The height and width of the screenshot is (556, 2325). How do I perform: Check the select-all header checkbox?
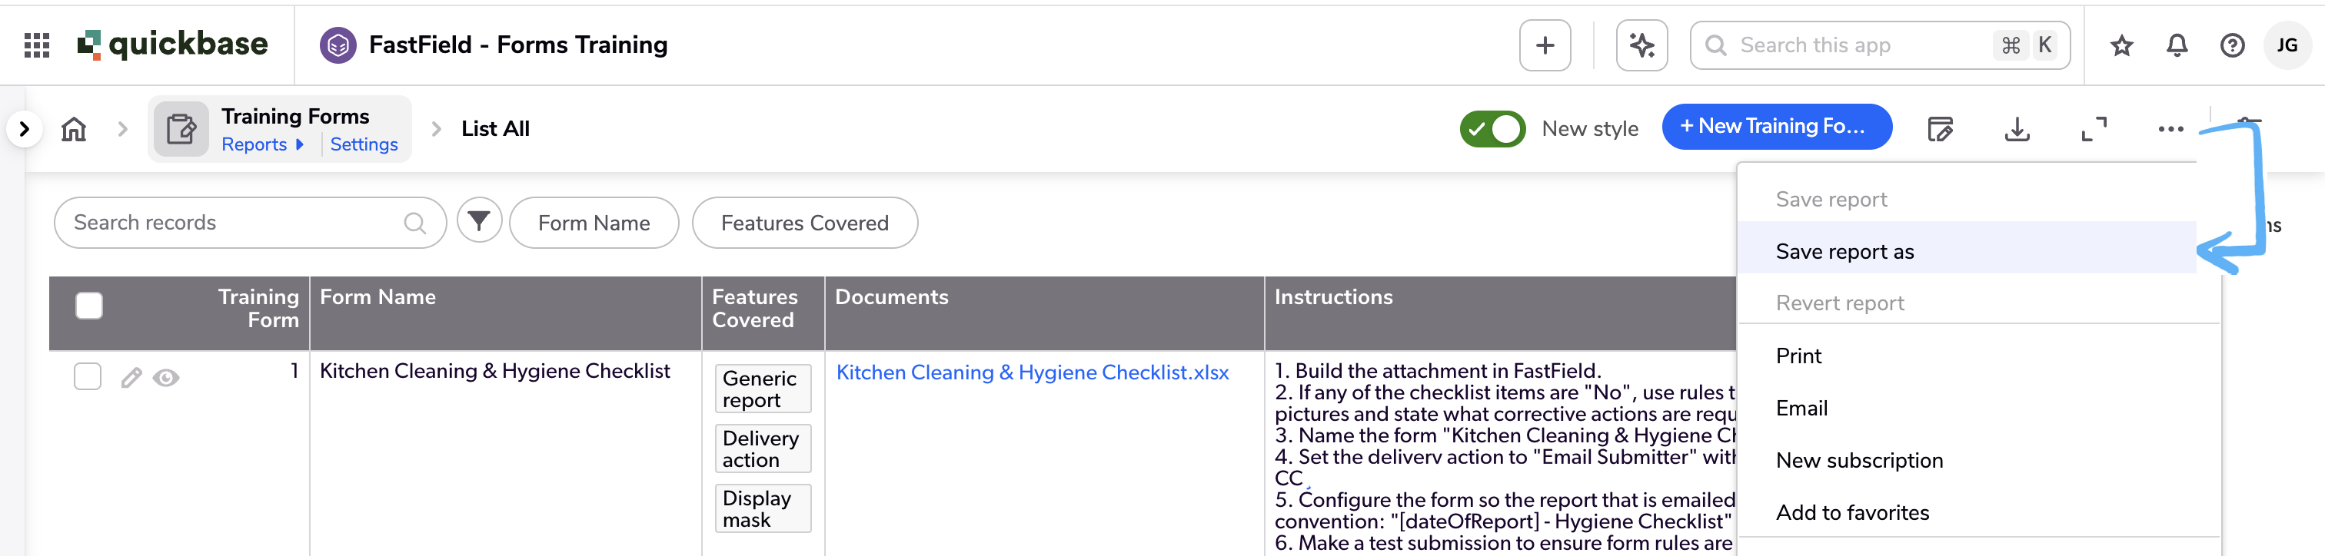point(89,306)
